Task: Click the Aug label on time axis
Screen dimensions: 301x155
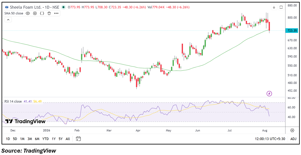Action: (265, 130)
